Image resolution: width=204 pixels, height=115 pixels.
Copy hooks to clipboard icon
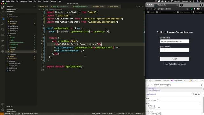[x=200, y=103]
